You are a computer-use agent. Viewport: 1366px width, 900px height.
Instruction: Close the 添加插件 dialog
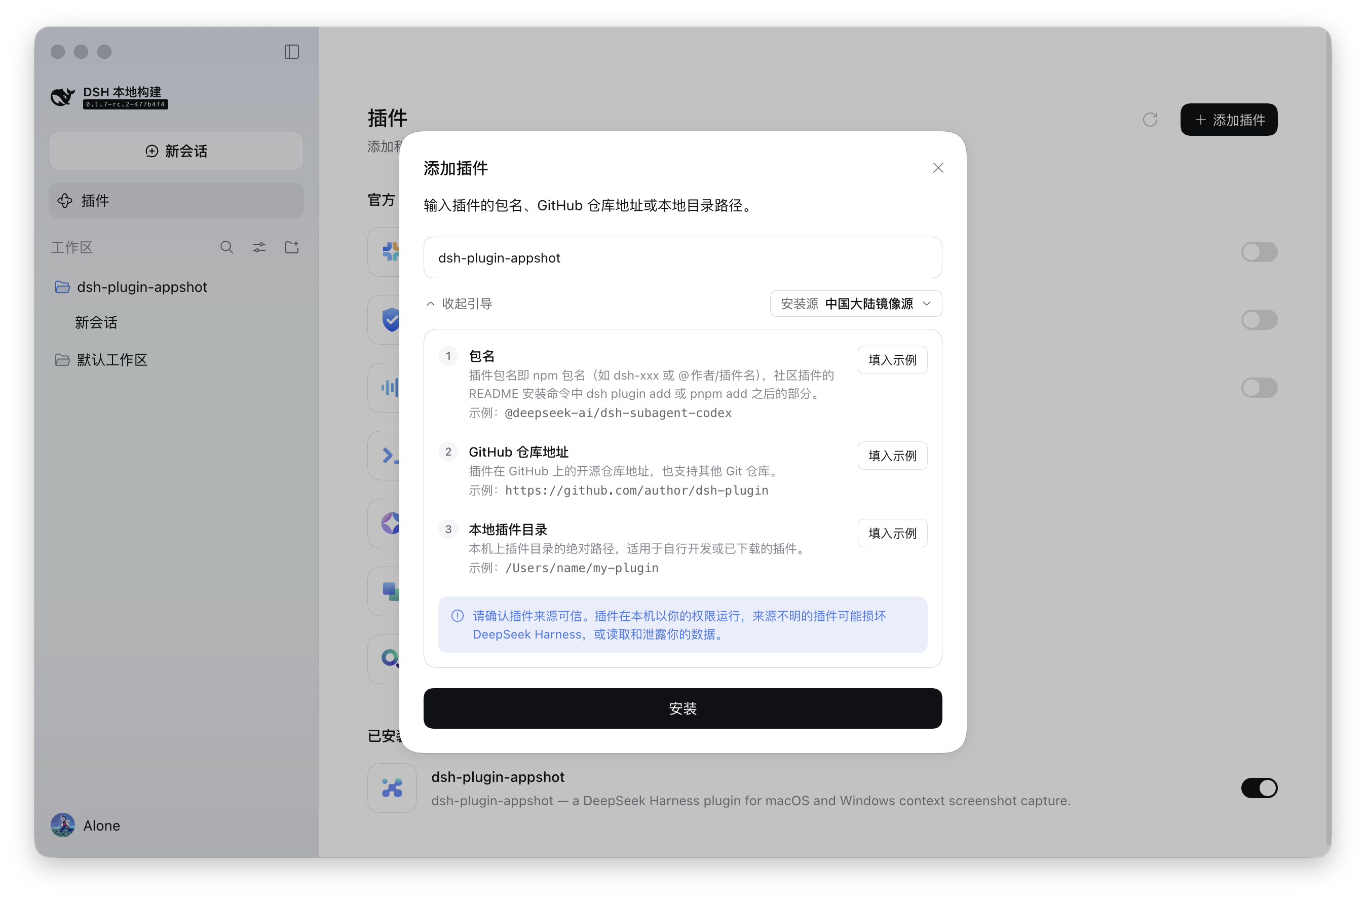click(x=938, y=168)
